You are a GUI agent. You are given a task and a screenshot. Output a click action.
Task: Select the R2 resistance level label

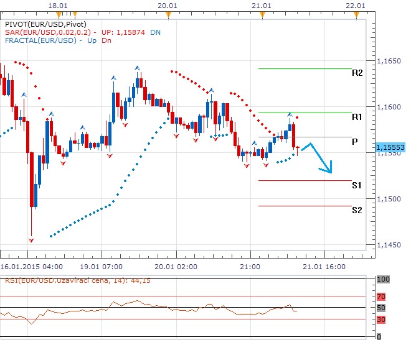point(357,73)
